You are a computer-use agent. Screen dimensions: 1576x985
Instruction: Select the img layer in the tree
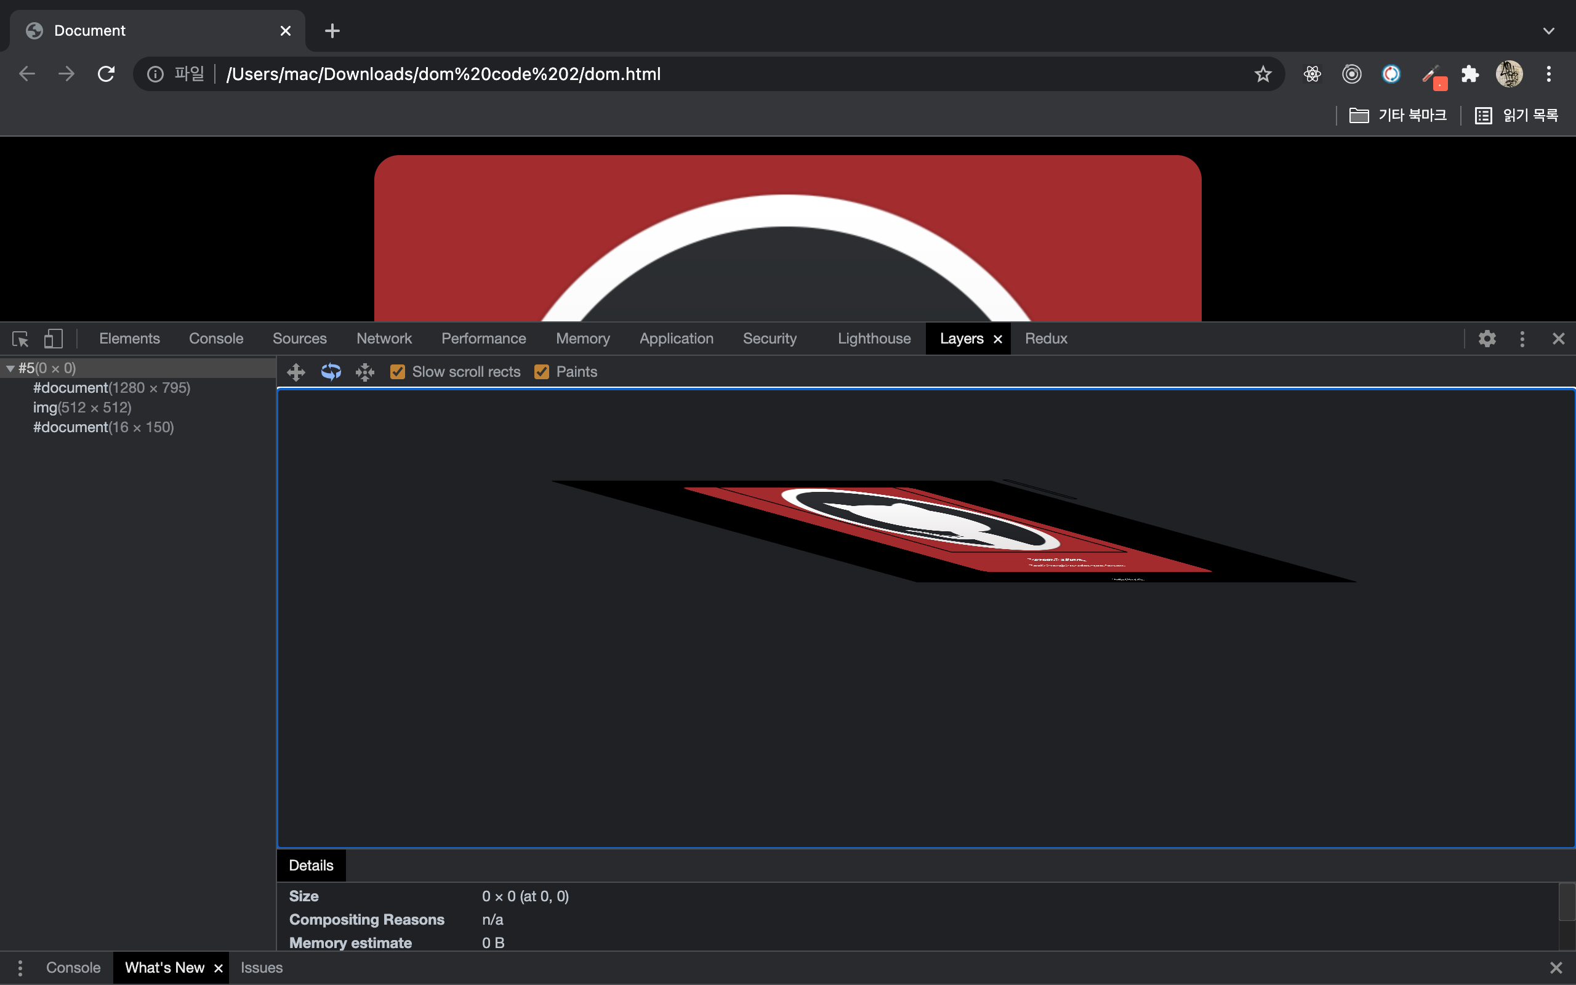click(82, 408)
